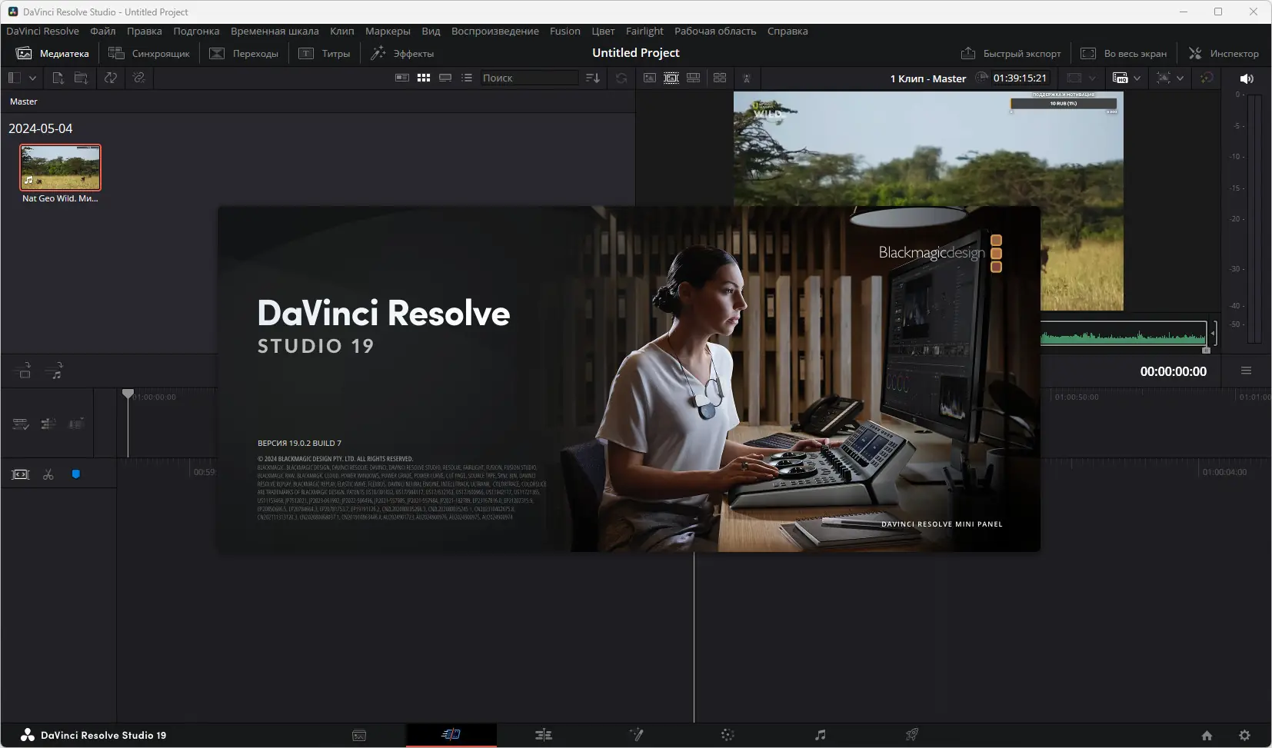Click the sort media order icon
The height and width of the screenshot is (748, 1272).
pos(592,78)
